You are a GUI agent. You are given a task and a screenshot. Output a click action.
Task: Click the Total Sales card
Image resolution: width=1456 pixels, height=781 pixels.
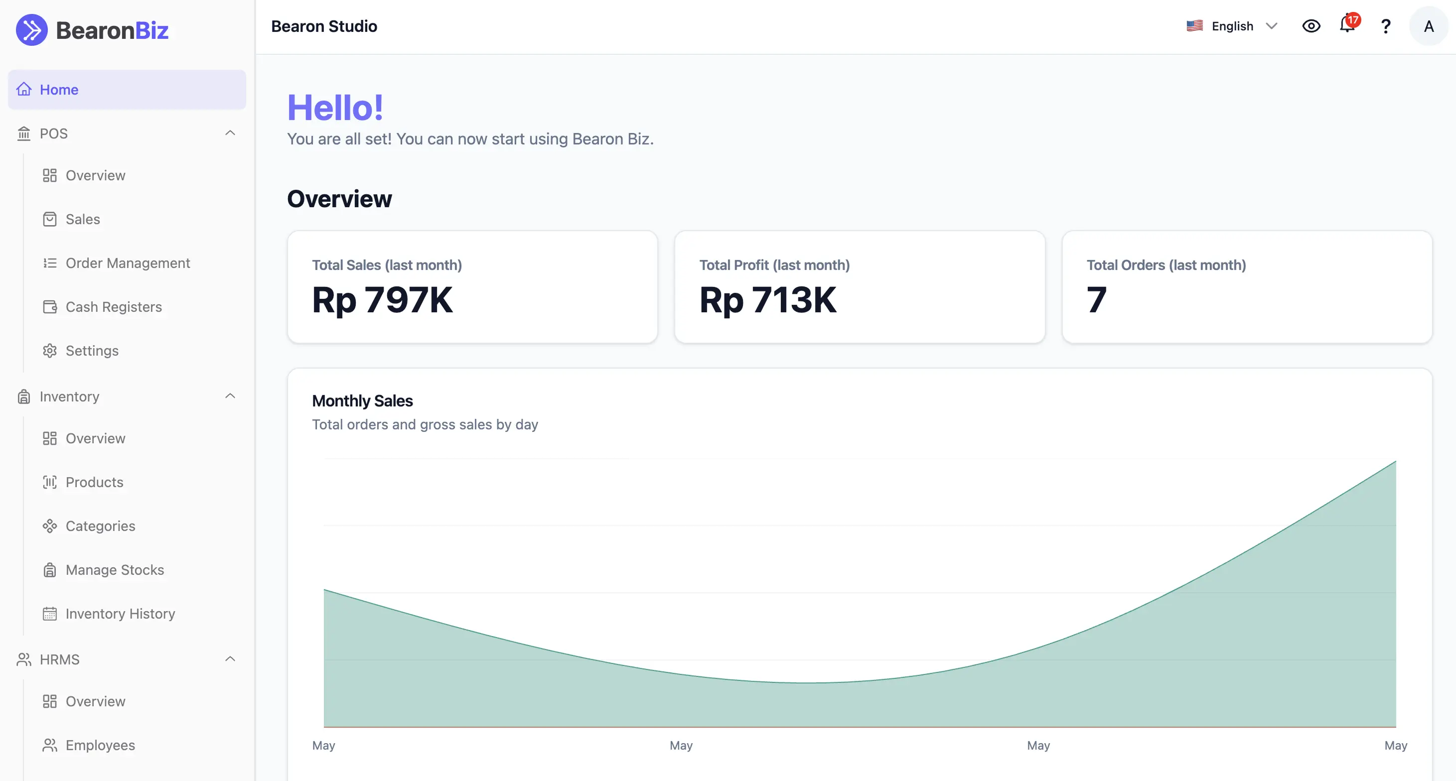click(472, 286)
